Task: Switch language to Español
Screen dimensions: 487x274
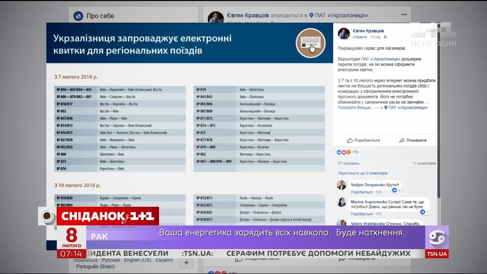Action: [164, 260]
